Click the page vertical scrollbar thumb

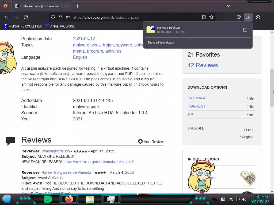tap(272, 88)
